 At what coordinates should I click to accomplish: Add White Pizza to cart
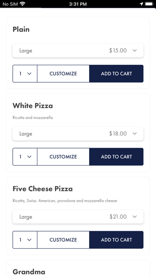[116, 157]
